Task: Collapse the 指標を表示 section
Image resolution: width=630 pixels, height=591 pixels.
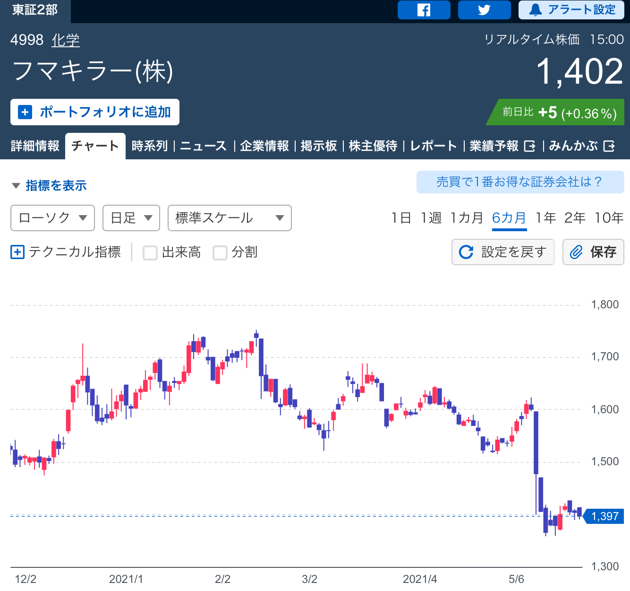Action: [x=49, y=185]
